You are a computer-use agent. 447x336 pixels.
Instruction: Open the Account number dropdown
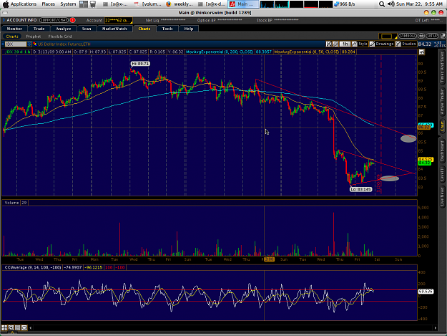coord(119,20)
